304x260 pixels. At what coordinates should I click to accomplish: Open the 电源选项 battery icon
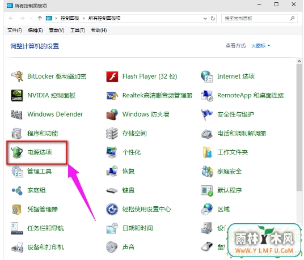tap(16, 152)
